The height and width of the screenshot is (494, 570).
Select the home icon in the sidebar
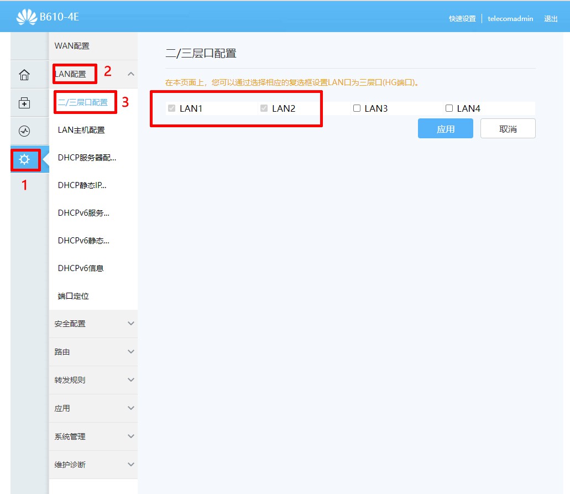(x=24, y=74)
